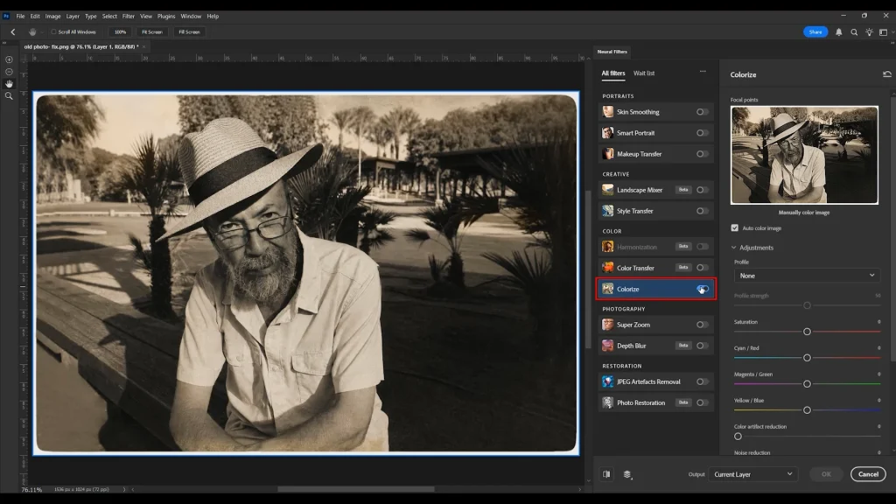Open the workspace layout icon
896x504 pixels.
884,32
